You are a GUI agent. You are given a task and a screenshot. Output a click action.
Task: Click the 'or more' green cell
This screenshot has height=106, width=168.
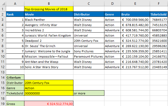pyautogui.click(x=89, y=93)
